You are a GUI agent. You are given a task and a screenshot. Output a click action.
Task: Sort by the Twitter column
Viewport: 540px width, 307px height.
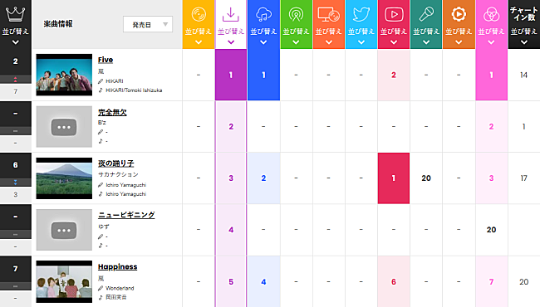[x=361, y=37]
